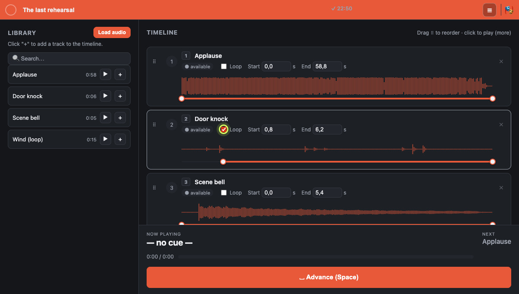This screenshot has width=519, height=294.
Task: Click the Scene bell 'available' status badge
Action: coord(198,193)
